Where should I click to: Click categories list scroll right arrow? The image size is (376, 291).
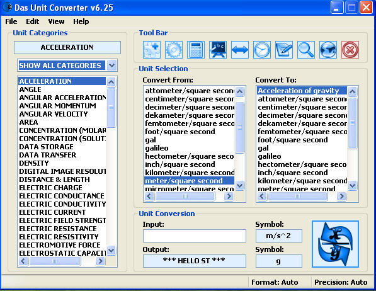coord(100,261)
